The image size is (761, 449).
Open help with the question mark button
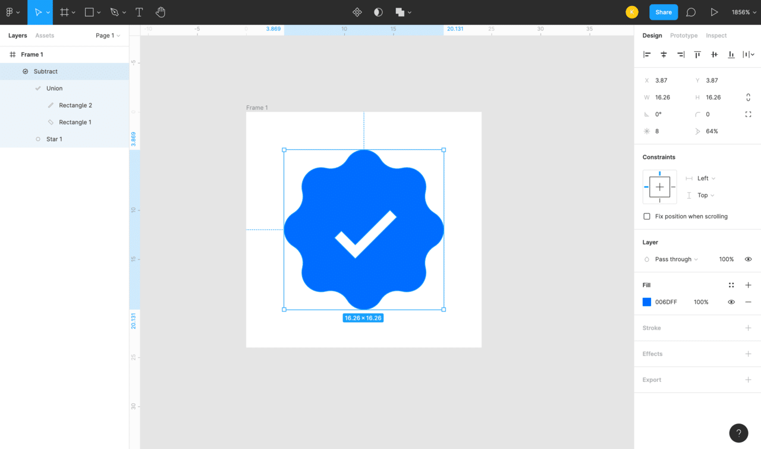point(738,433)
